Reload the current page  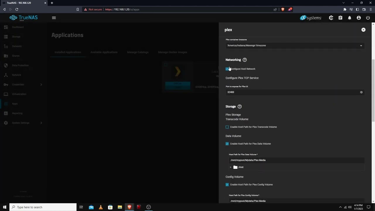17,9
